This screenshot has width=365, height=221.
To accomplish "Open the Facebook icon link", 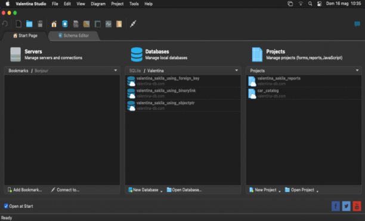I will click(x=336, y=206).
